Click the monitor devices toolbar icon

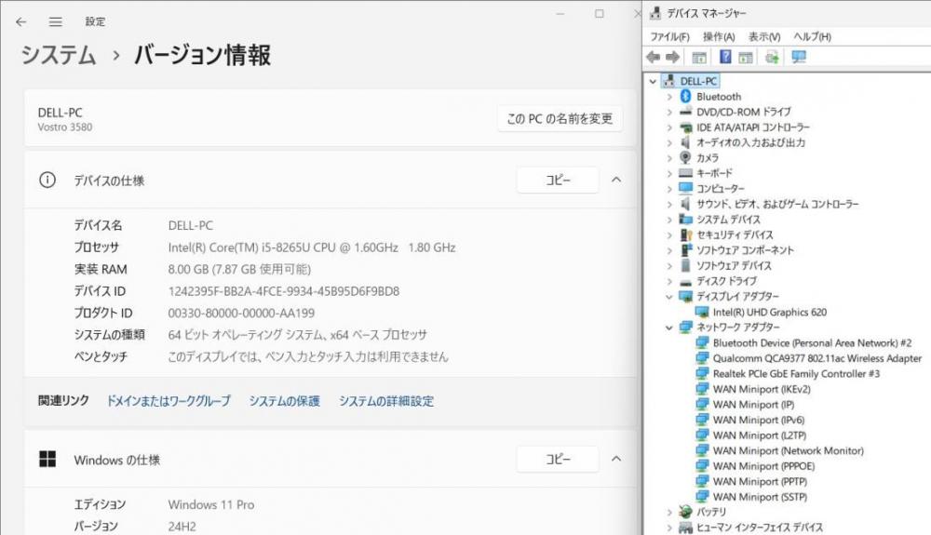pyautogui.click(x=799, y=57)
